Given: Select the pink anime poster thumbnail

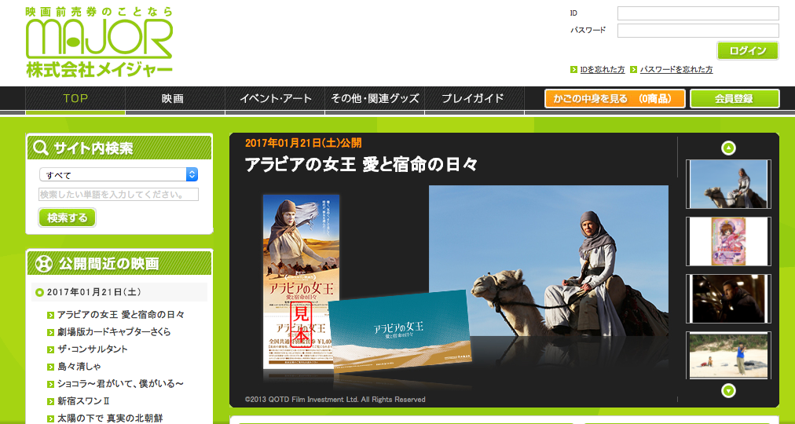Looking at the screenshot, I should pos(728,241).
